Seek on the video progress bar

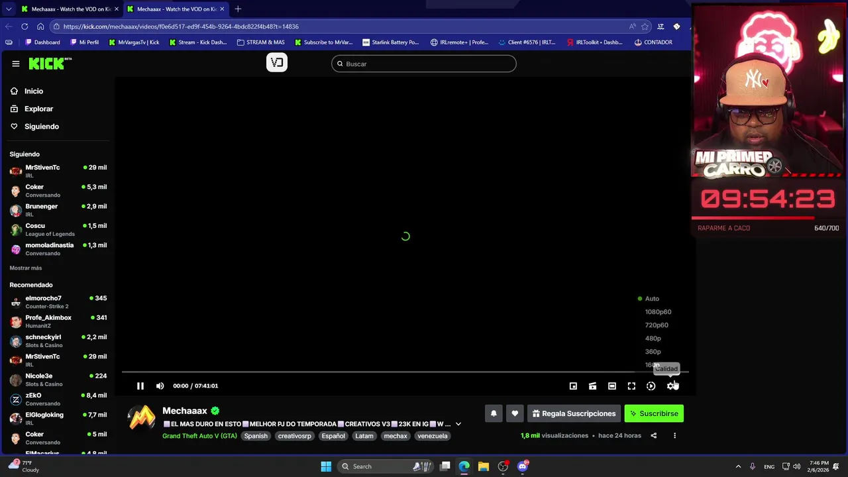[405, 372]
